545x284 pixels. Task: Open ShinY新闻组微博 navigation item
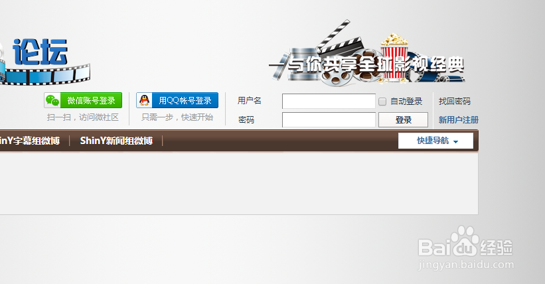pyautogui.click(x=116, y=141)
